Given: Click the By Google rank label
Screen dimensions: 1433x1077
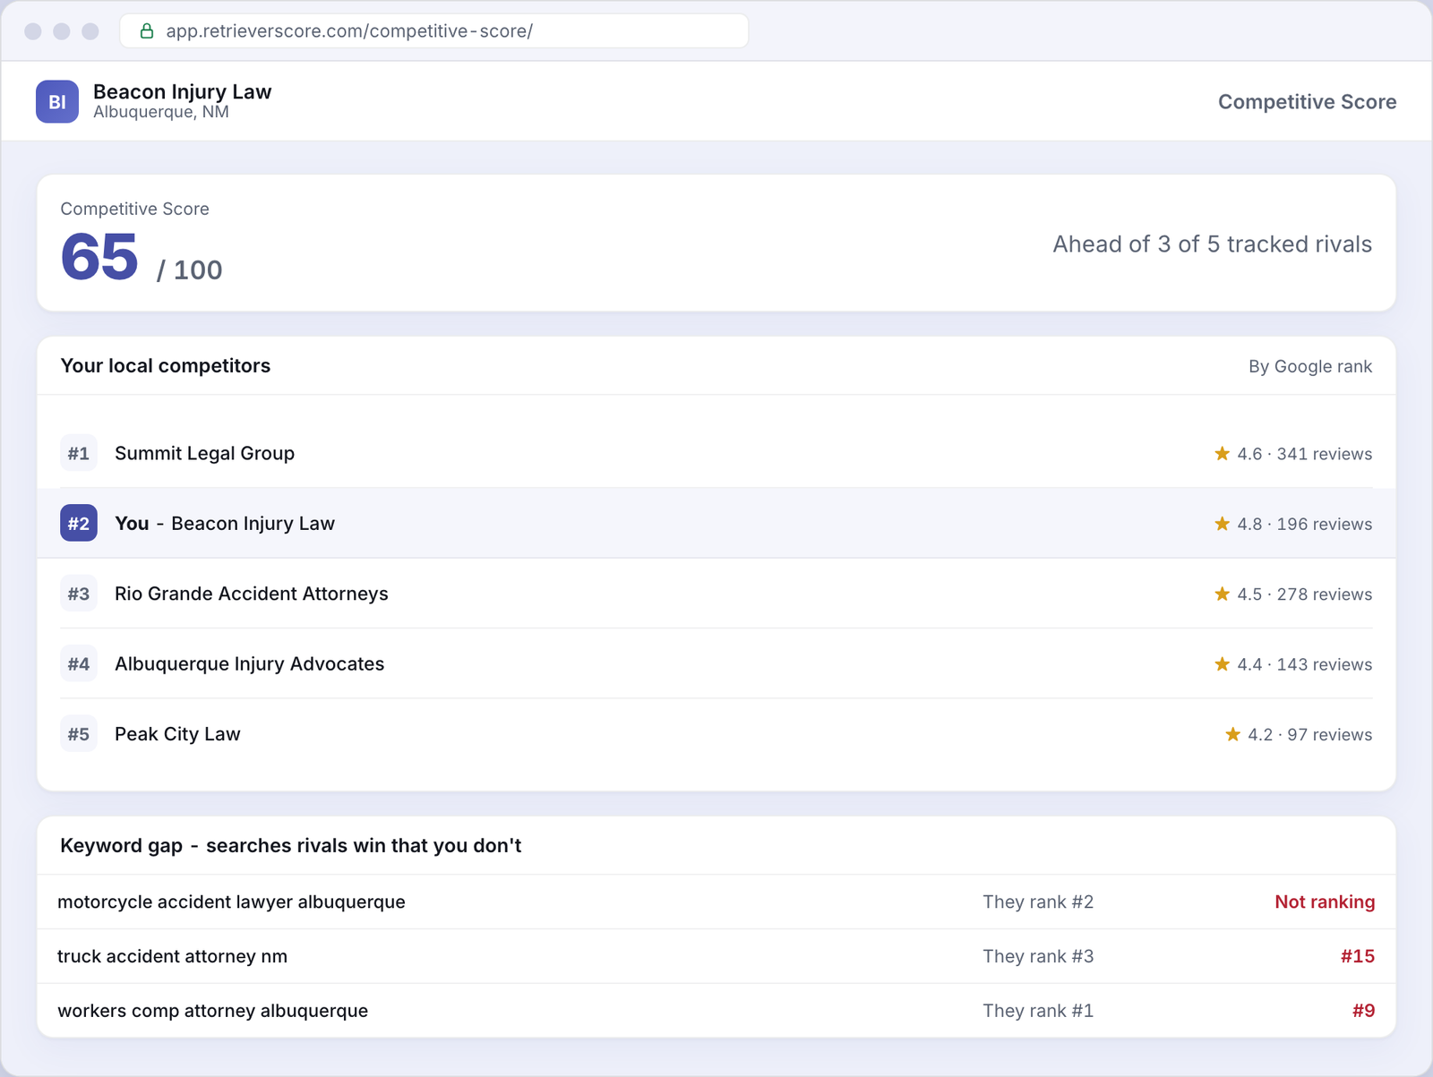Looking at the screenshot, I should click(1310, 366).
